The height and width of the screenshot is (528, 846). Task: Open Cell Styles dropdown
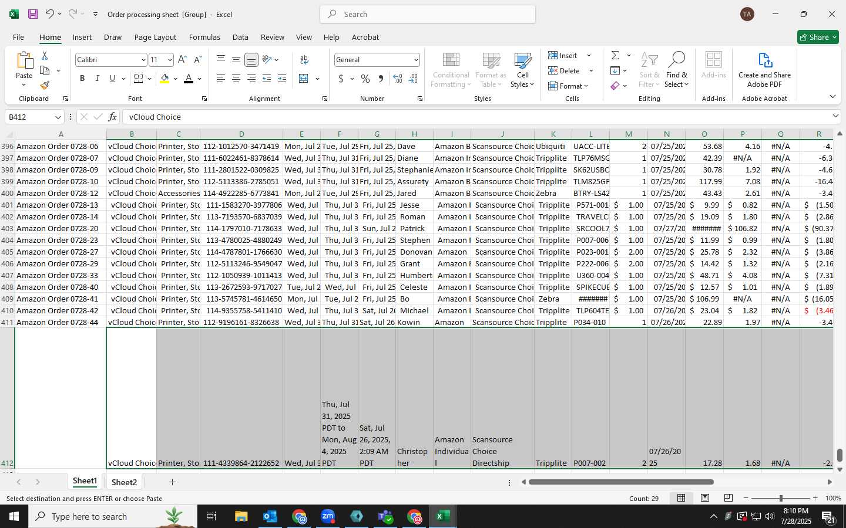point(522,70)
